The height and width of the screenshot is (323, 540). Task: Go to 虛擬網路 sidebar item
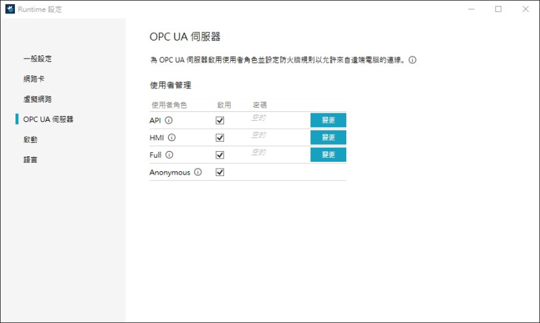(38, 99)
